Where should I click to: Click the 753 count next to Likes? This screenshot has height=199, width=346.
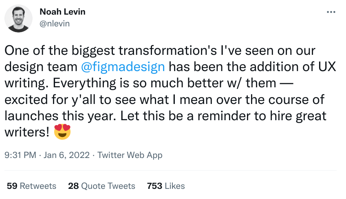[x=154, y=186]
